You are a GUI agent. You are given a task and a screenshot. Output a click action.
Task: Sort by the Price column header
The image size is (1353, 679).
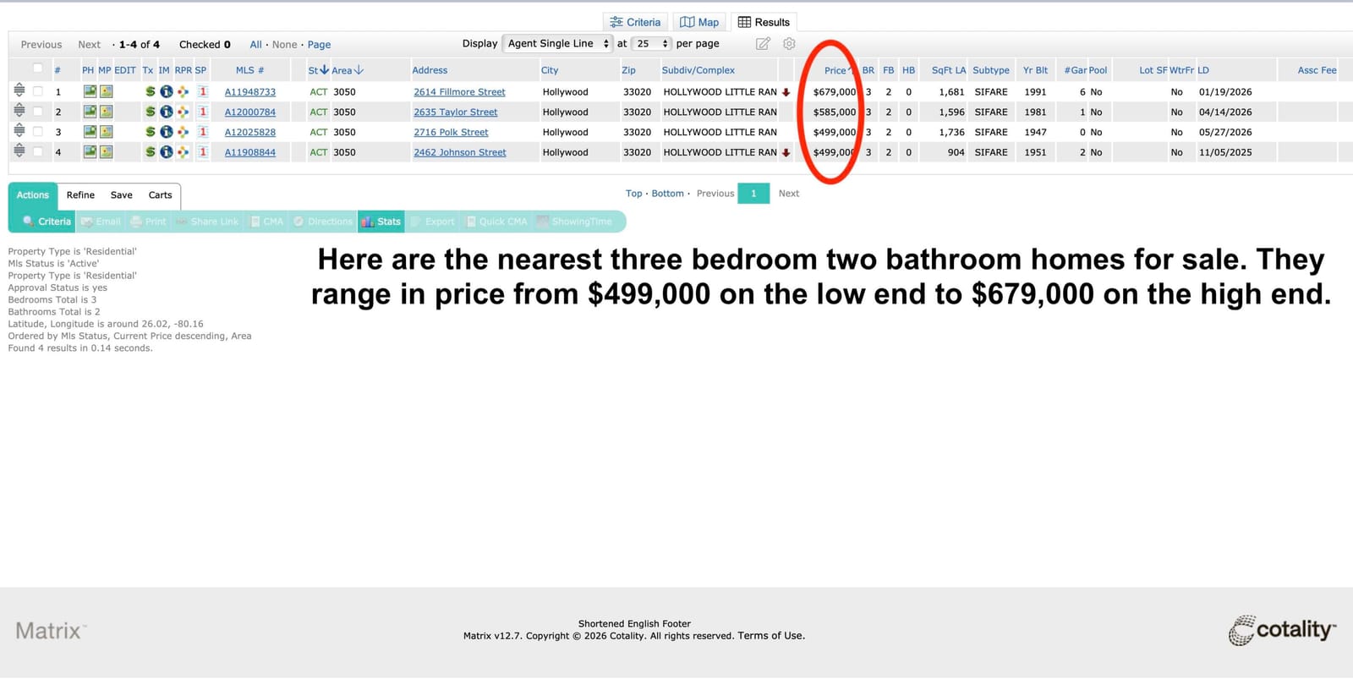pos(835,70)
